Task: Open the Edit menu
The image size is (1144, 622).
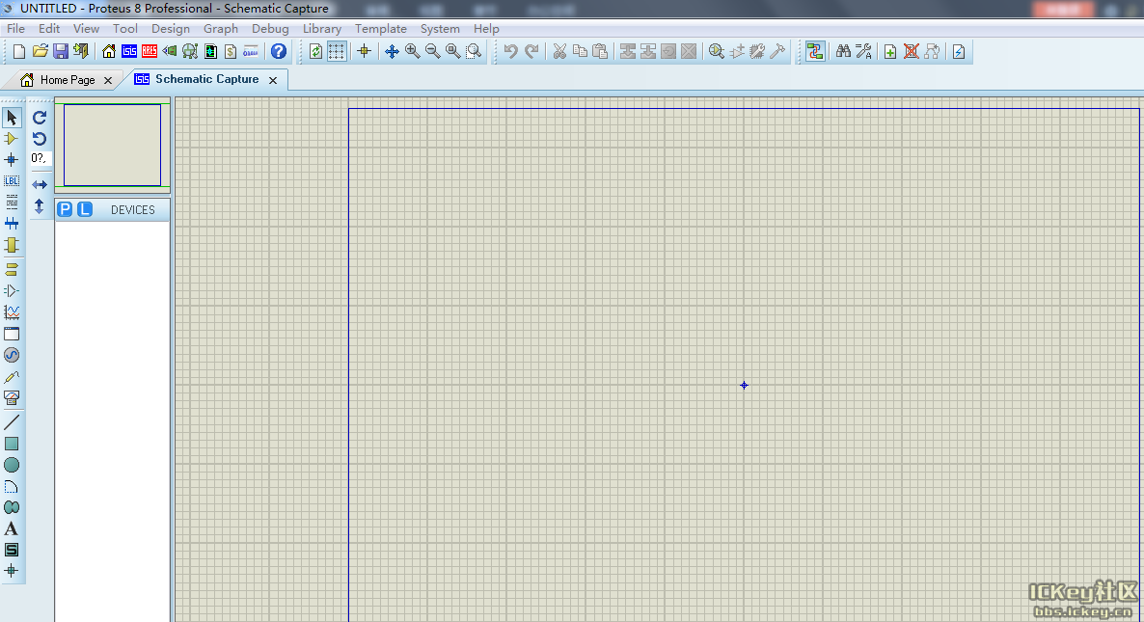Action: [49, 28]
